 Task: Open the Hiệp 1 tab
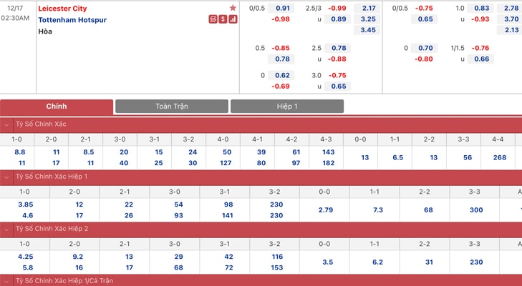click(x=287, y=106)
